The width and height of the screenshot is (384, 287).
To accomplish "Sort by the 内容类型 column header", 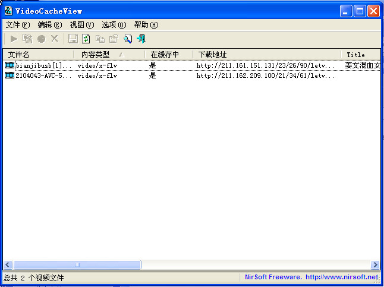I will pyautogui.click(x=109, y=54).
